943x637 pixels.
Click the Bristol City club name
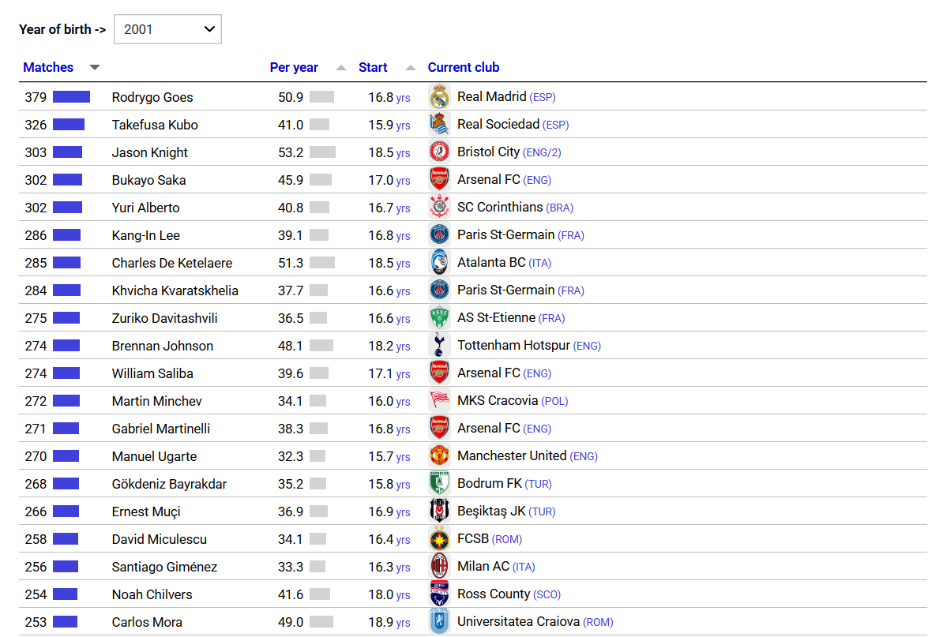click(x=488, y=152)
